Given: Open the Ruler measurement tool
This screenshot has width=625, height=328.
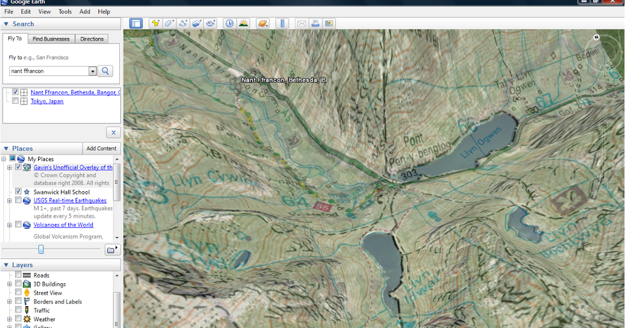Looking at the screenshot, I should tap(282, 23).
